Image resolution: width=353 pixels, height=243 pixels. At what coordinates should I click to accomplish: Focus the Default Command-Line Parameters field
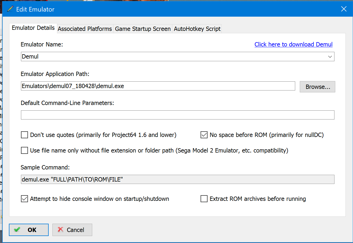[x=178, y=115]
